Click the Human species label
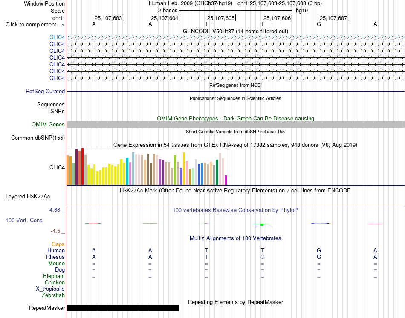405x318 pixels. pyautogui.click(x=56, y=250)
